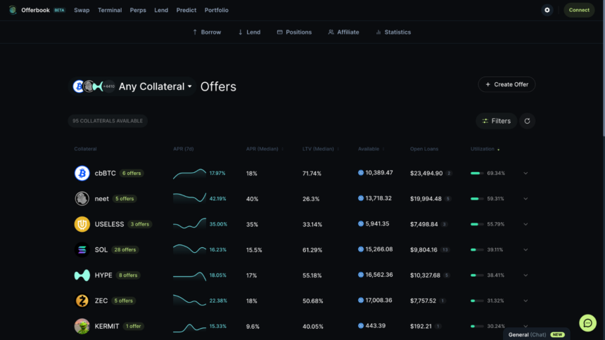Screen dimensions: 605x340
Task: Expand the cbBTC row chevron
Action: 526,174
